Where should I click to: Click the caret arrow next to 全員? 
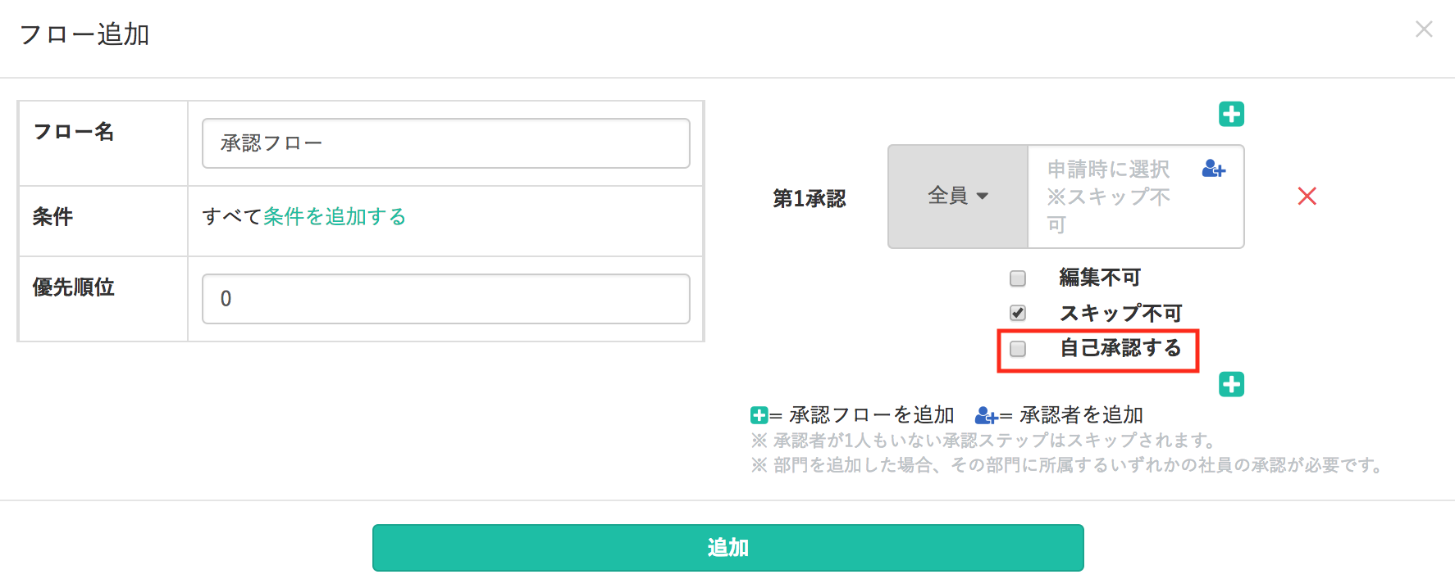(x=983, y=197)
